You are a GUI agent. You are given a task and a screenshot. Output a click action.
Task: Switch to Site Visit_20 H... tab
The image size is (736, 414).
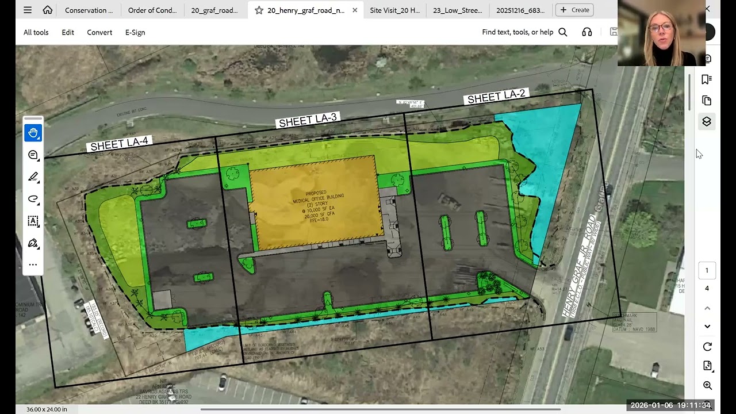point(394,10)
